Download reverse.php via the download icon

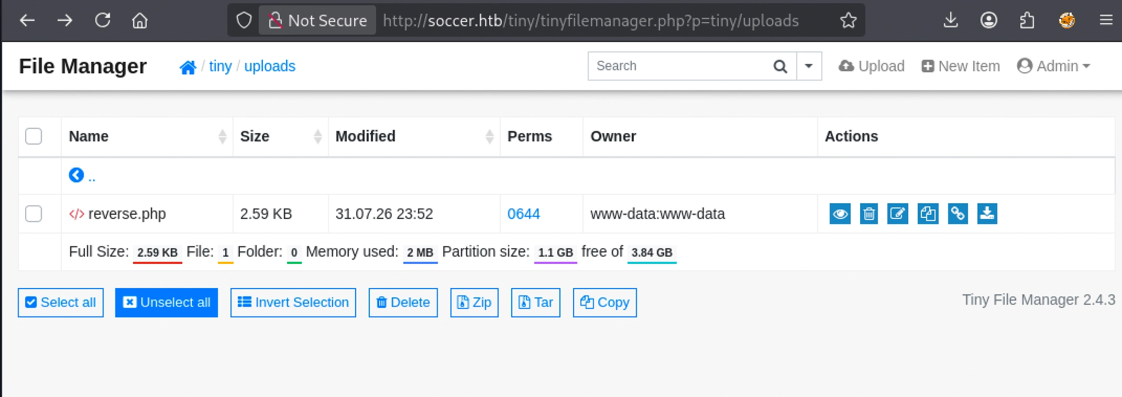987,214
